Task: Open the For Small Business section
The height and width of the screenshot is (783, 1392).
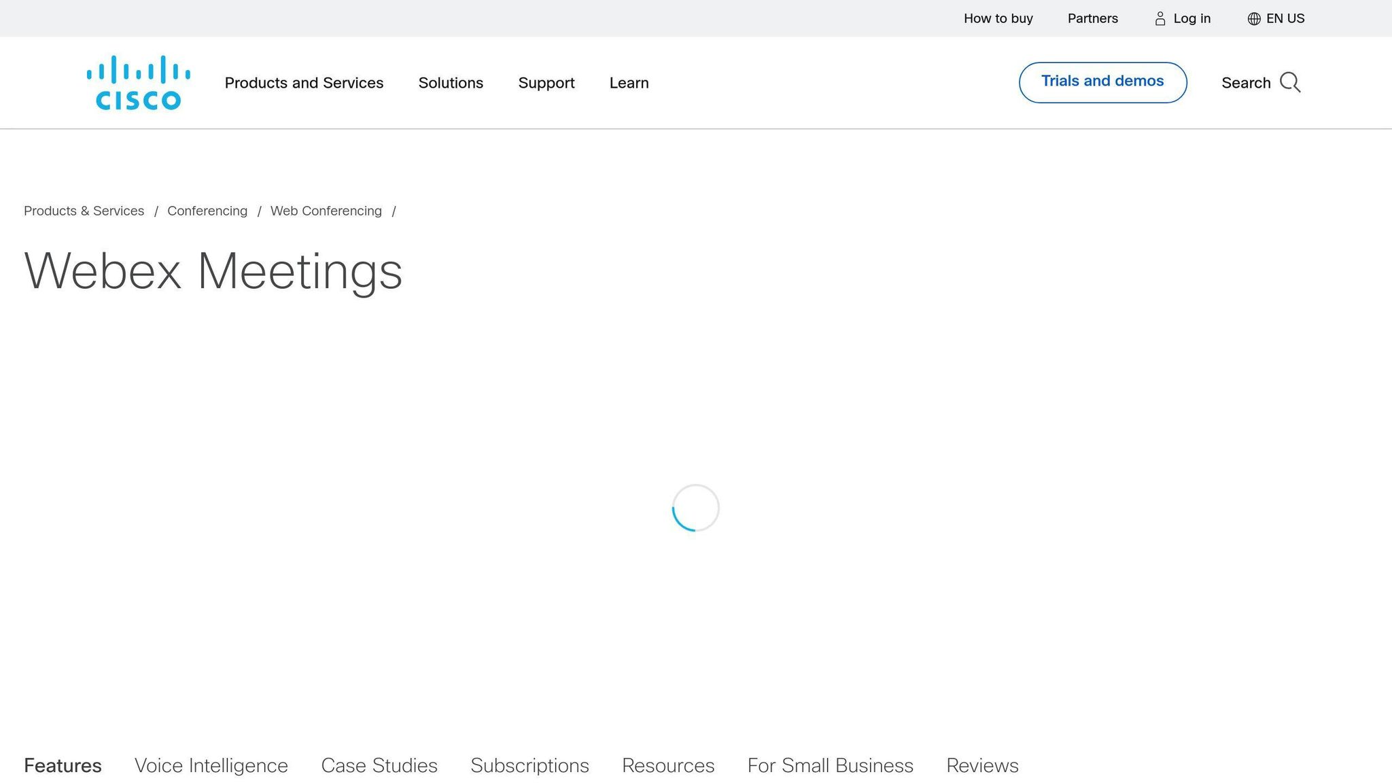Action: [830, 765]
